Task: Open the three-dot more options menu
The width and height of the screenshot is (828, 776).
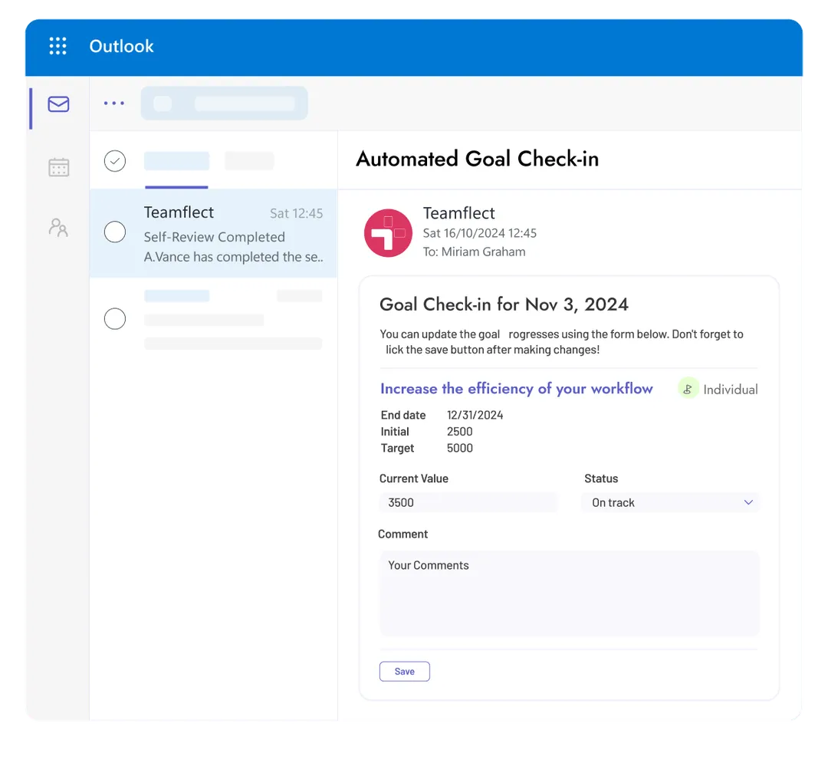Action: (x=114, y=103)
